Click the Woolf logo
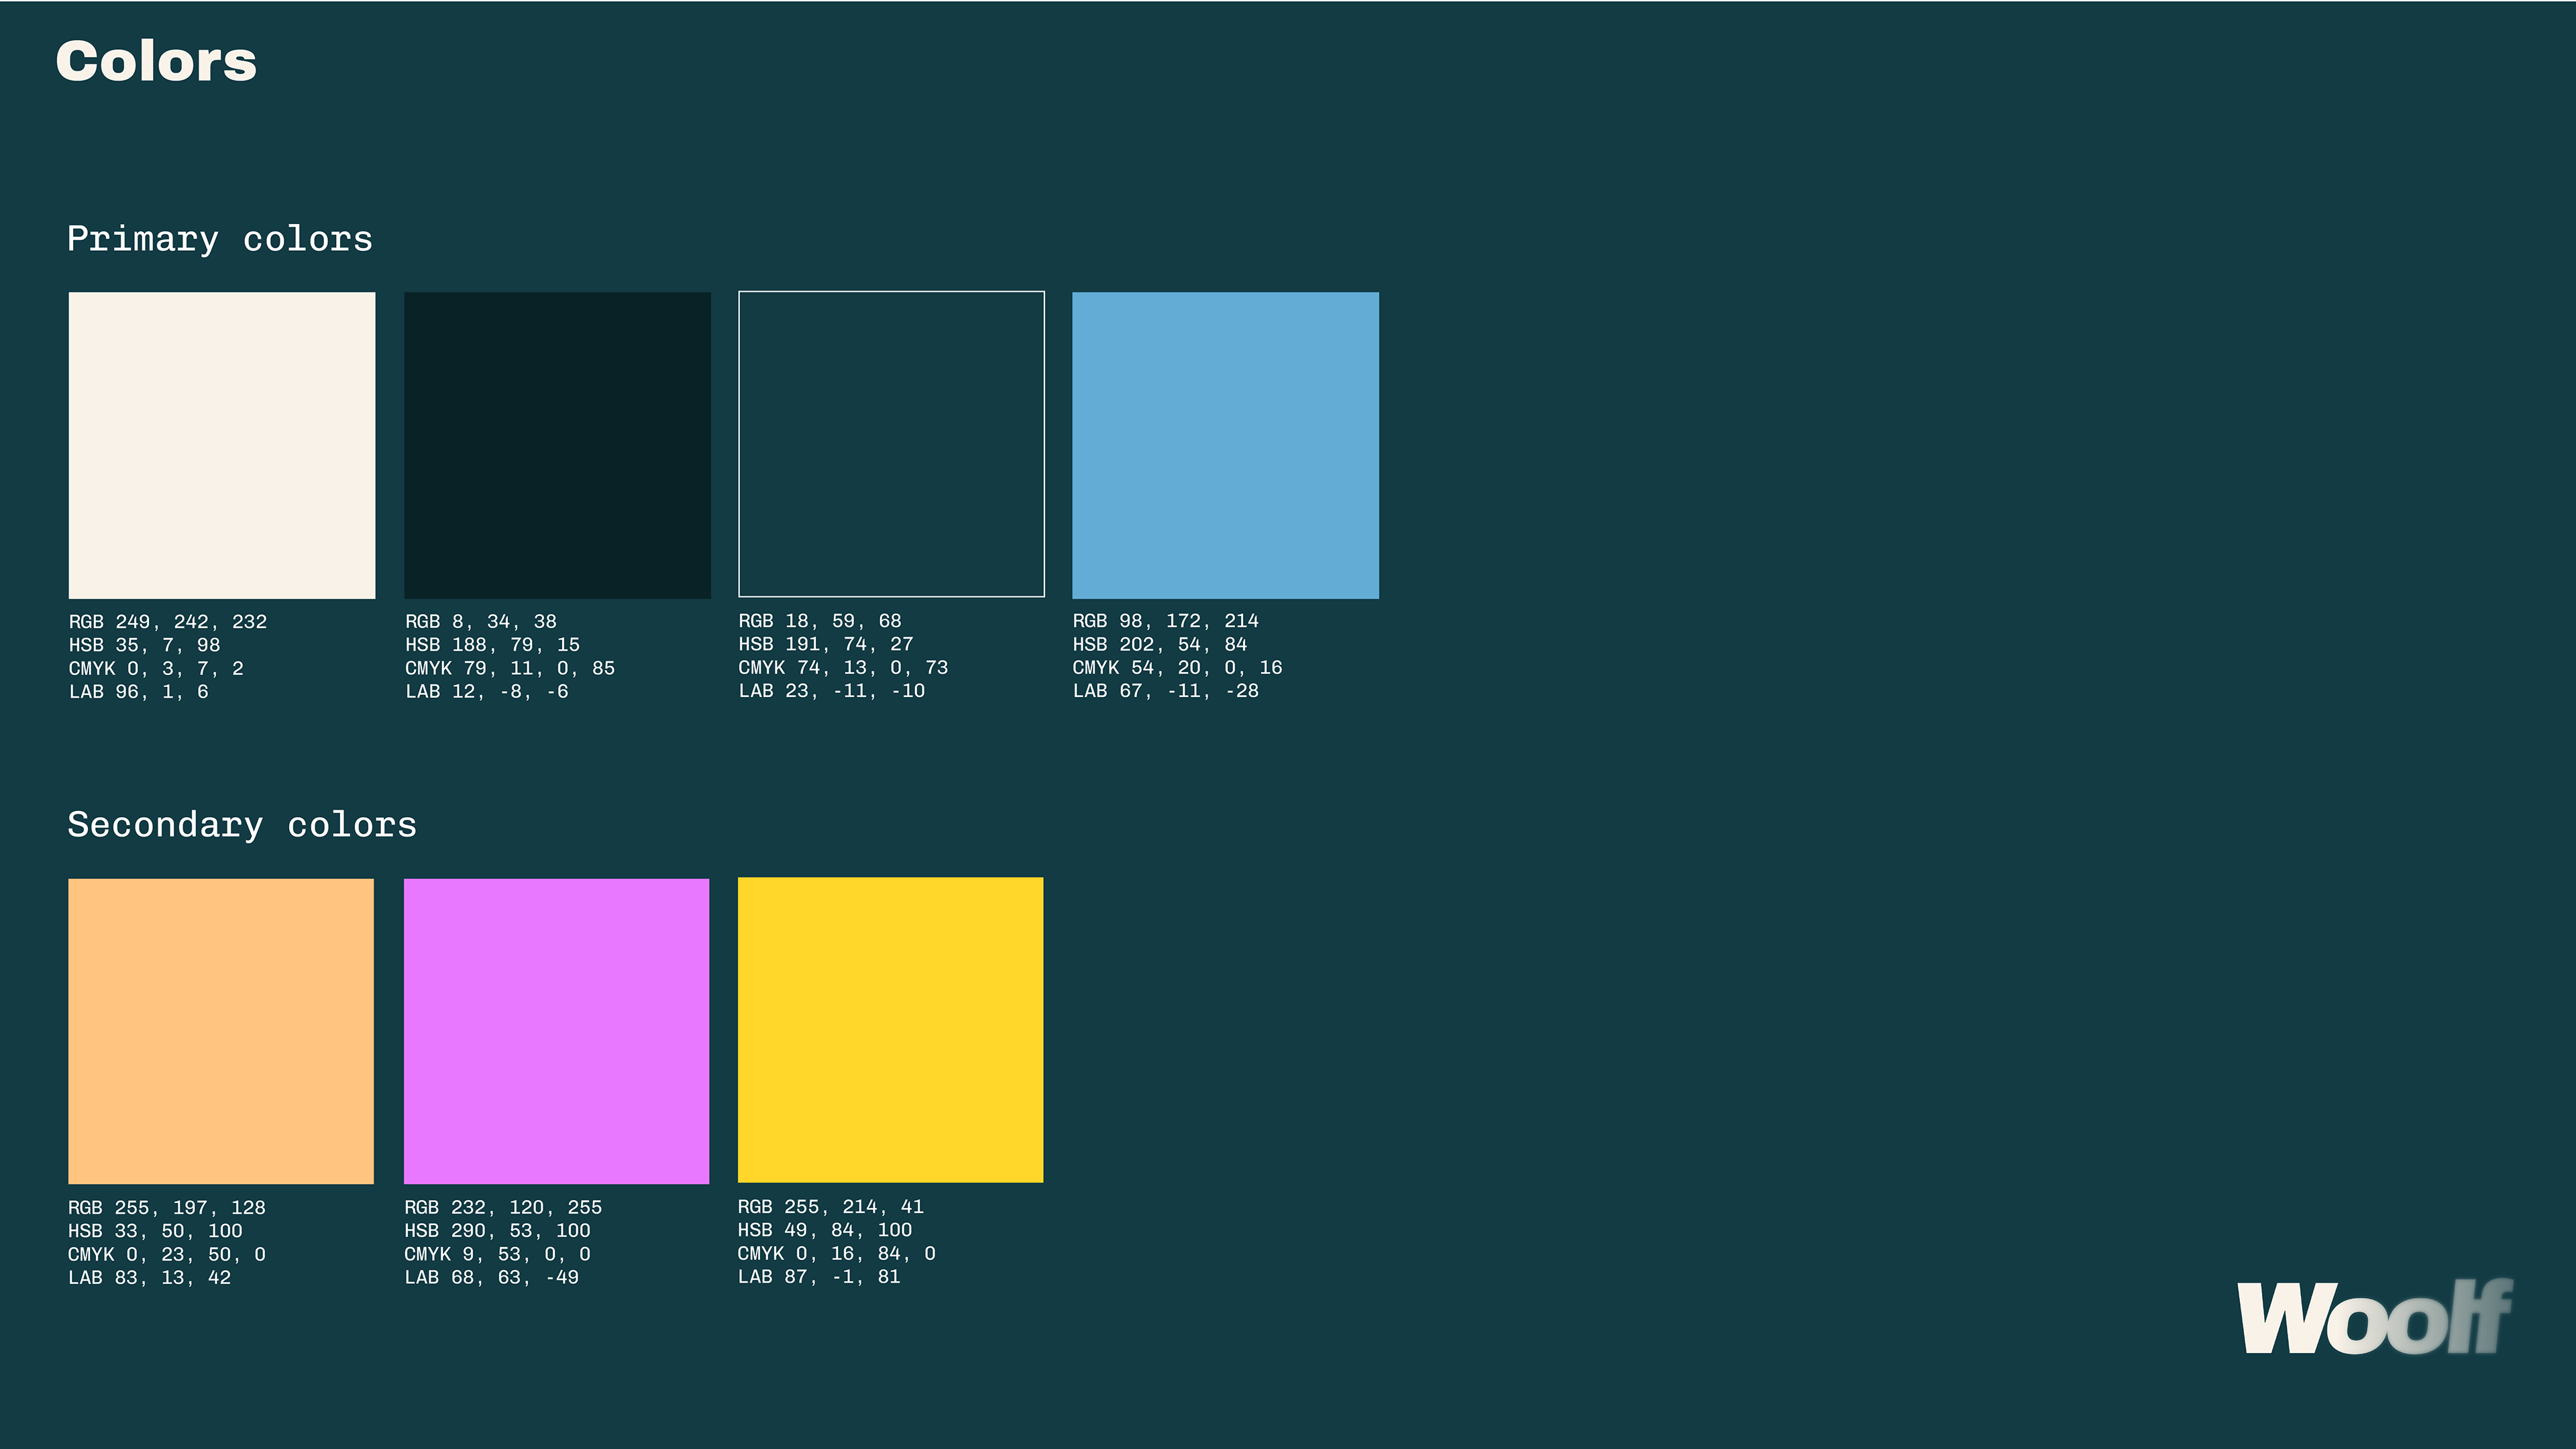This screenshot has height=1449, width=2576. [2374, 1317]
